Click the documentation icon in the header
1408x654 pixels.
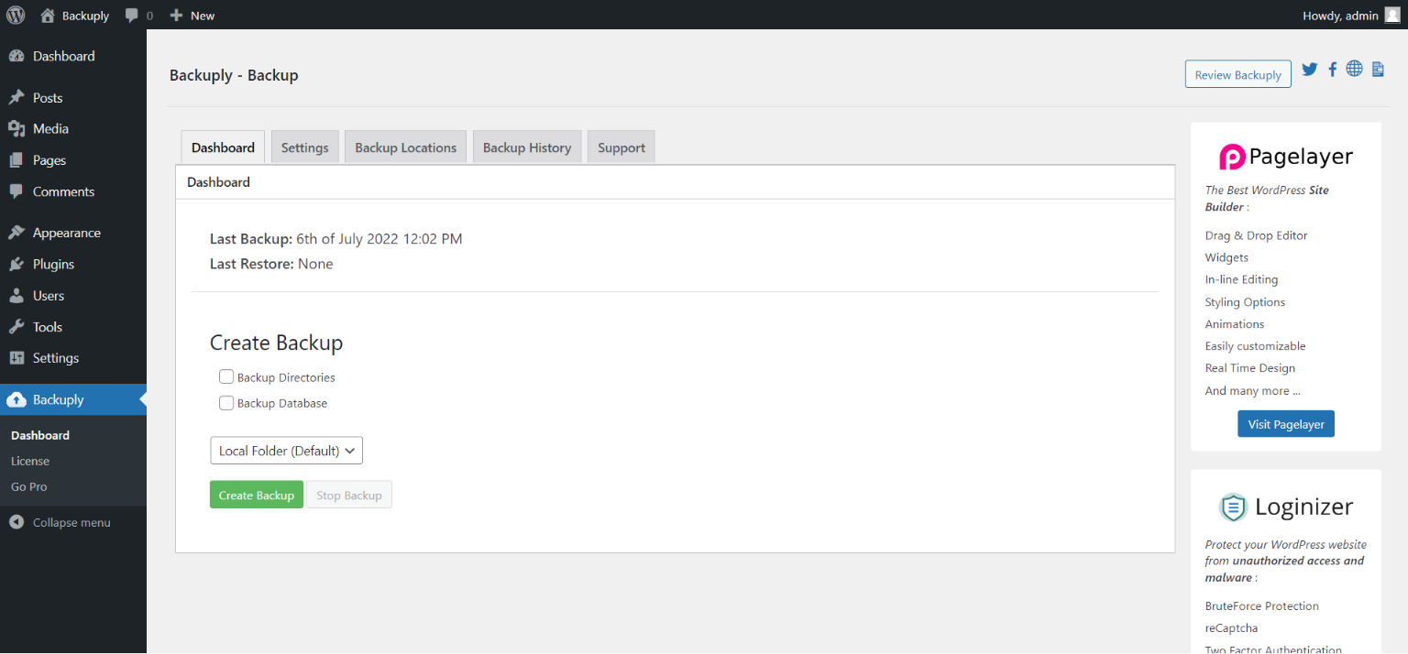coord(1378,69)
